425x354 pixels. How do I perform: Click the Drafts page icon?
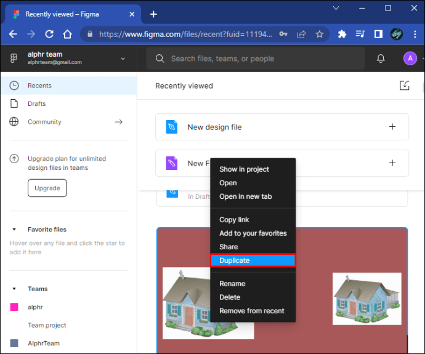(x=14, y=103)
